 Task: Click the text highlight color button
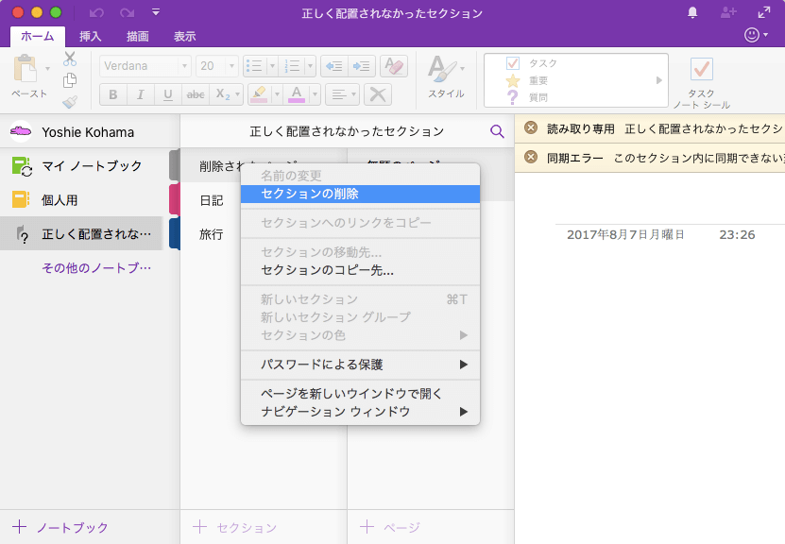[x=258, y=94]
